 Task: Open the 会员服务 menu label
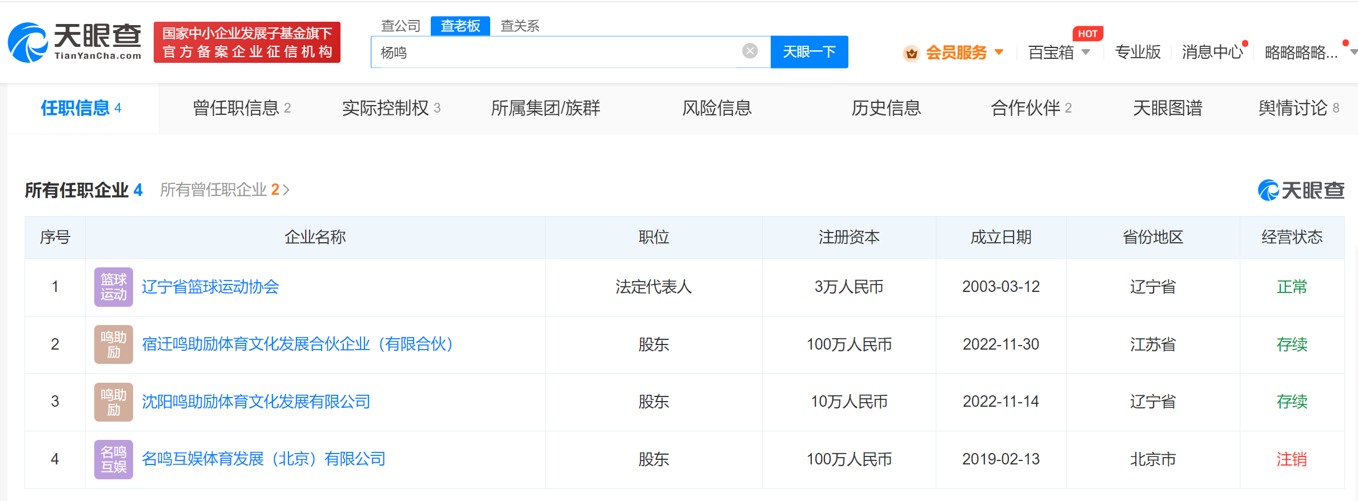coord(956,53)
